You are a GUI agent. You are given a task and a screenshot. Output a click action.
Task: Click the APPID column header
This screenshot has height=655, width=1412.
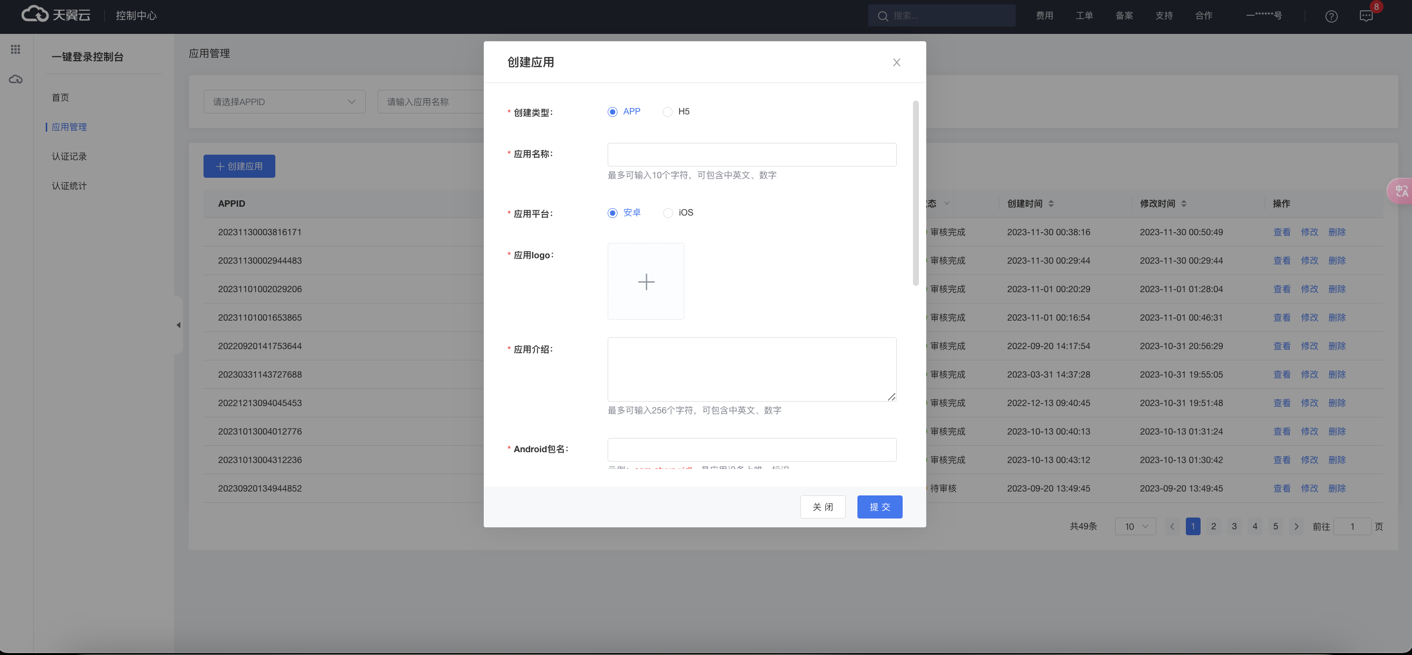231,204
